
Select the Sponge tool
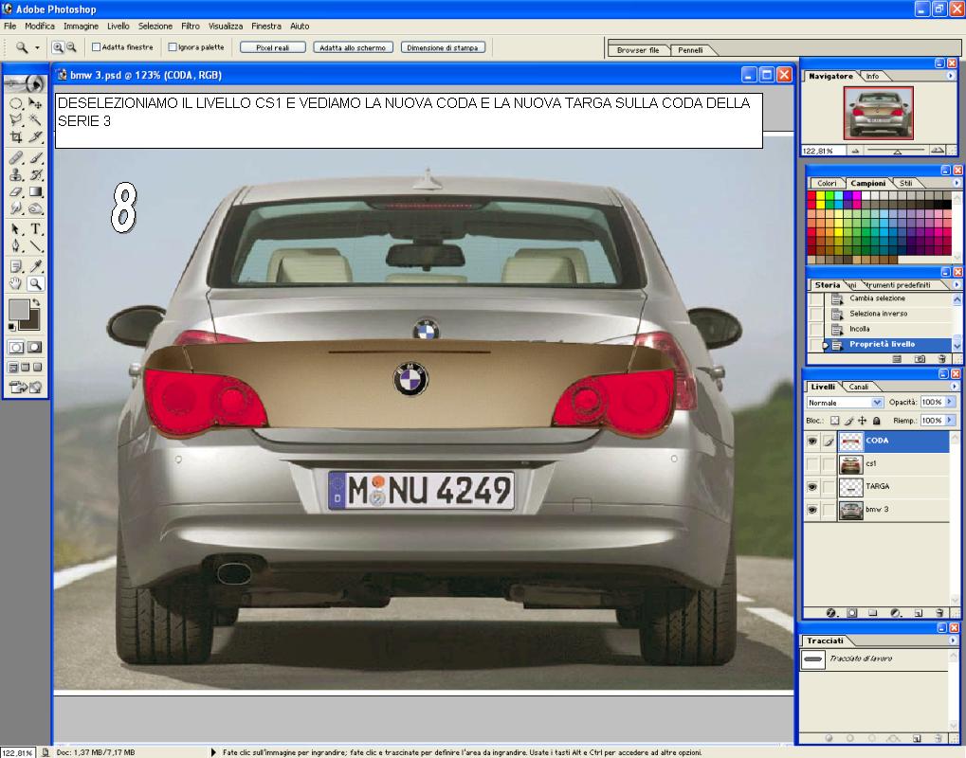tap(35, 208)
